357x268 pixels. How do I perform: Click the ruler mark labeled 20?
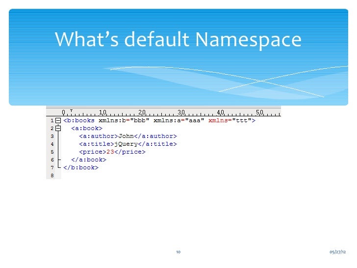tap(142, 112)
